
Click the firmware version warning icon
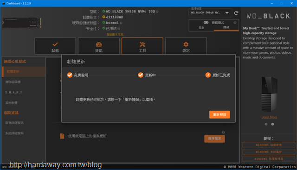click(103, 17)
